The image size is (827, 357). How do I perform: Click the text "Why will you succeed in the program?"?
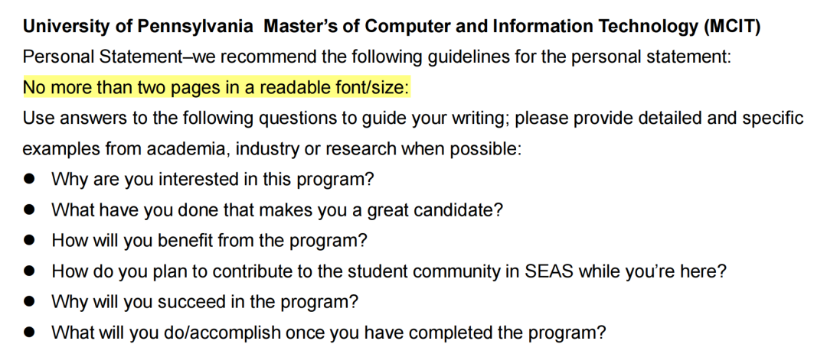tap(204, 302)
